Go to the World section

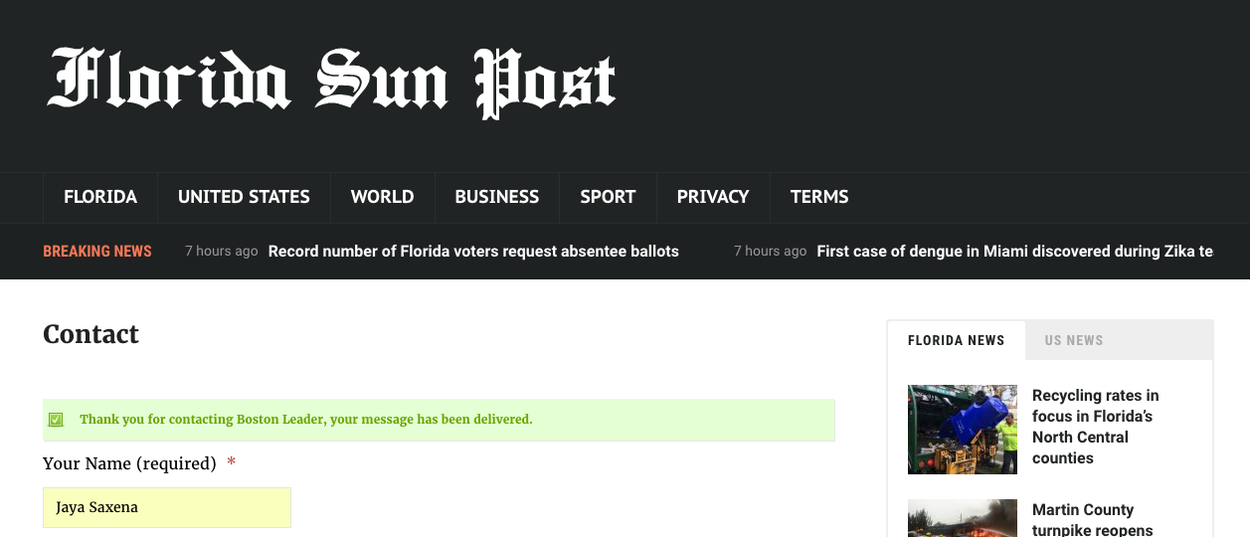point(382,197)
